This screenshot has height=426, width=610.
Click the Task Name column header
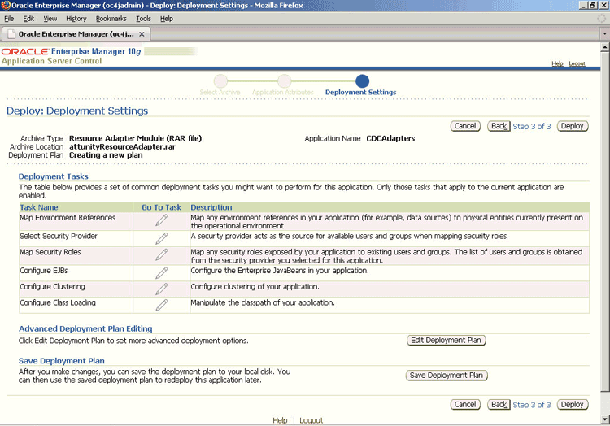tap(39, 207)
